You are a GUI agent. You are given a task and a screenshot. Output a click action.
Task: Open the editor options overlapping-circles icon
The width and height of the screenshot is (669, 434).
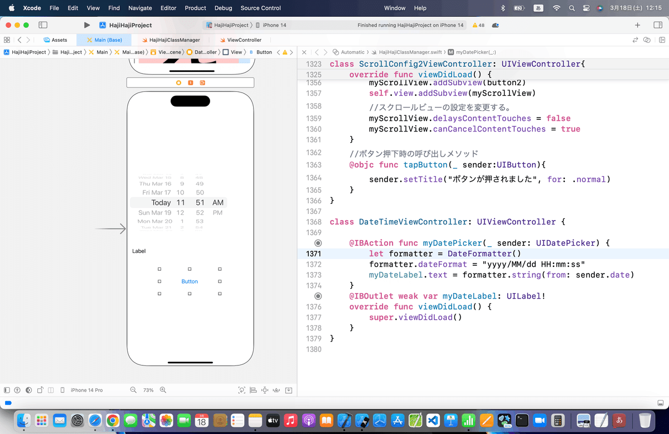coord(647,40)
